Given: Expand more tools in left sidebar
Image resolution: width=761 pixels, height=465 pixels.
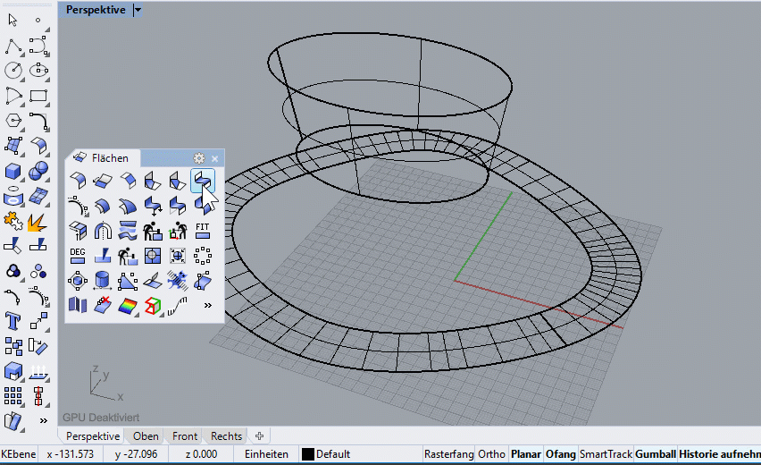Looking at the screenshot, I should coord(44,421).
